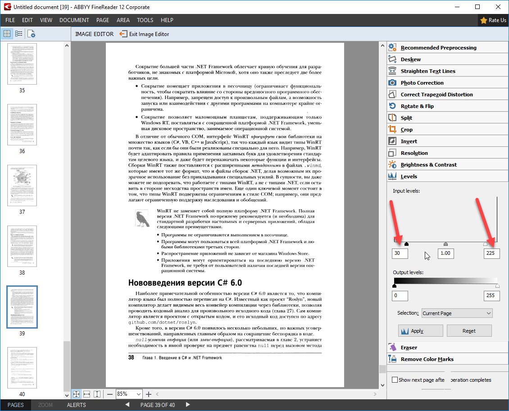Open the EDIT menu
This screenshot has height=411, width=509.
[x=27, y=20]
